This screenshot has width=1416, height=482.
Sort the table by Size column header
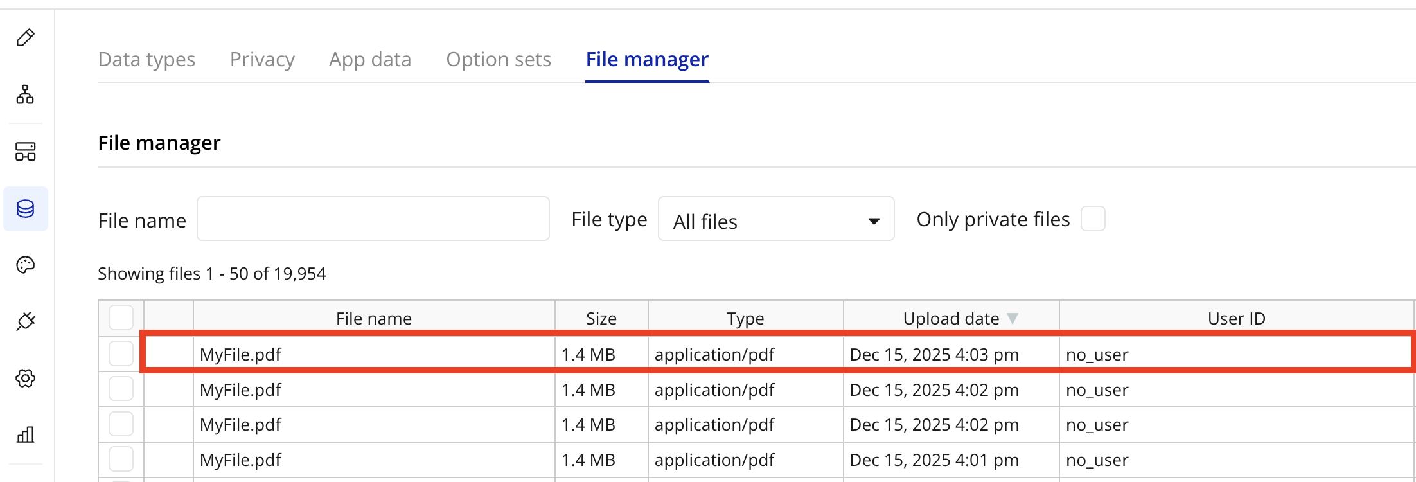point(601,318)
